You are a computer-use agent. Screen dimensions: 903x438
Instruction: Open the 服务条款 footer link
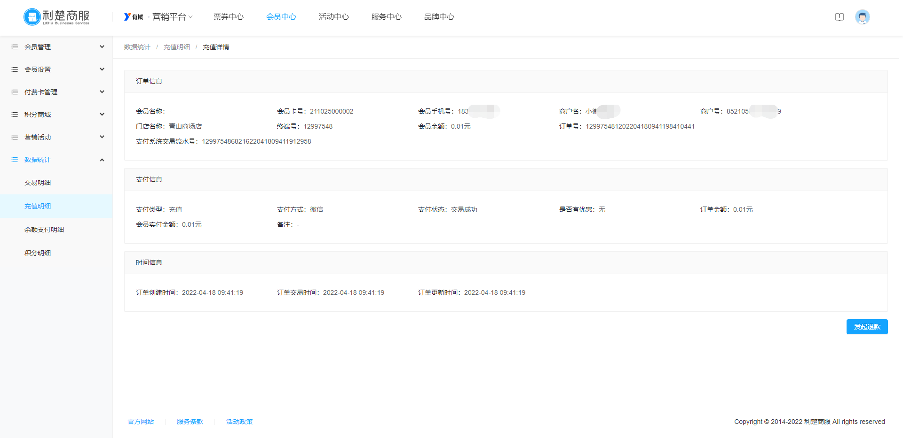(190, 422)
